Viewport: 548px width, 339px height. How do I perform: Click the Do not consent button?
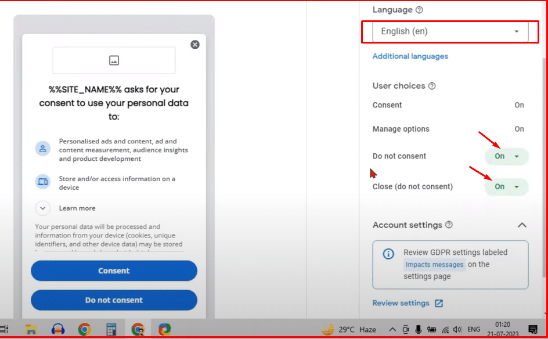coord(114,300)
